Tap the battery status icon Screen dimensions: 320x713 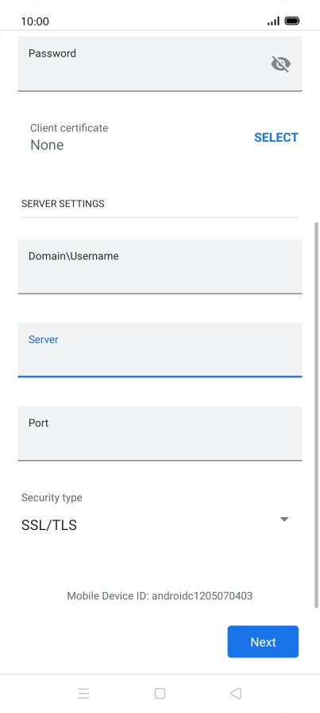pyautogui.click(x=292, y=21)
